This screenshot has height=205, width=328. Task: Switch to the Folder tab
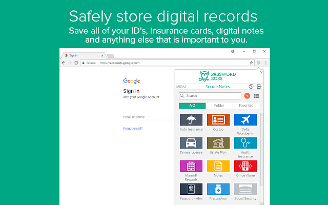[219, 106]
